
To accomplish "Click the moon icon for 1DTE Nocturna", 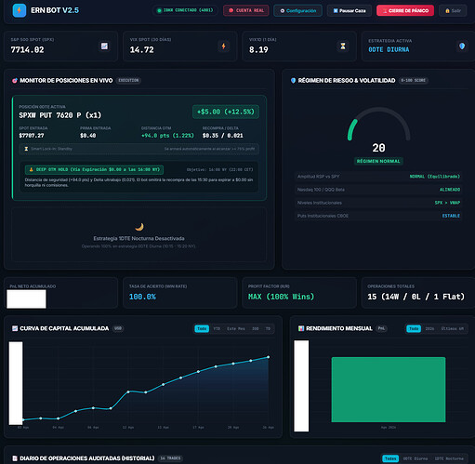I will pyautogui.click(x=139, y=227).
